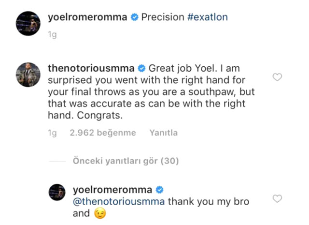Screen dimensions: 309x225
Task: Click verified badge next to caption author name
Action: point(134,17)
